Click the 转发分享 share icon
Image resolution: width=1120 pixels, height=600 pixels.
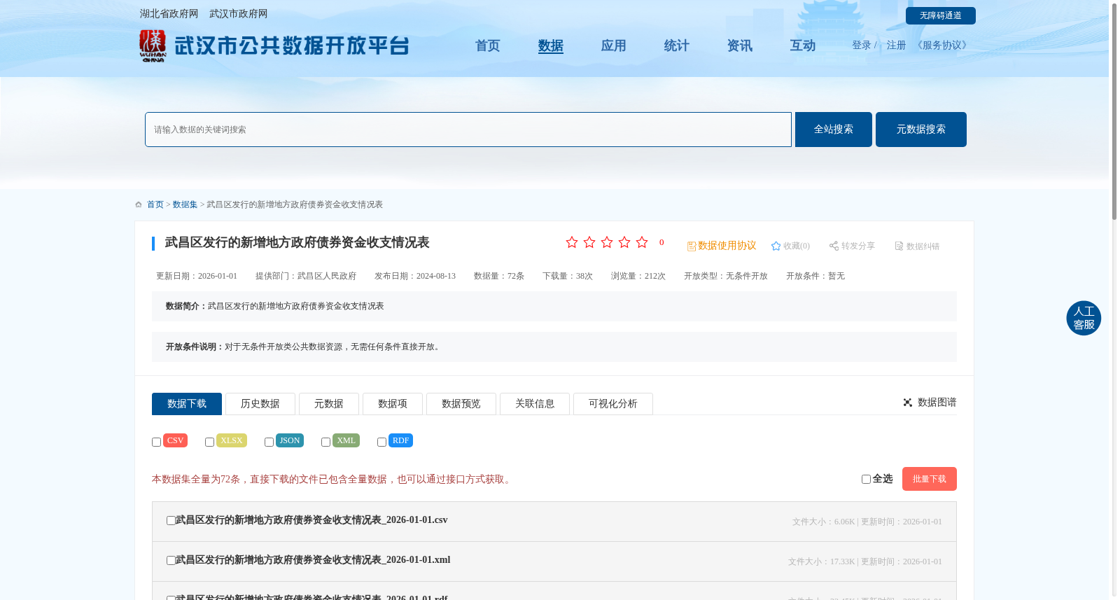[834, 246]
